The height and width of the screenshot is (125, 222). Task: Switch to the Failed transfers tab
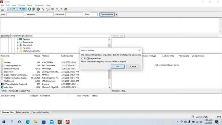pos(23,112)
